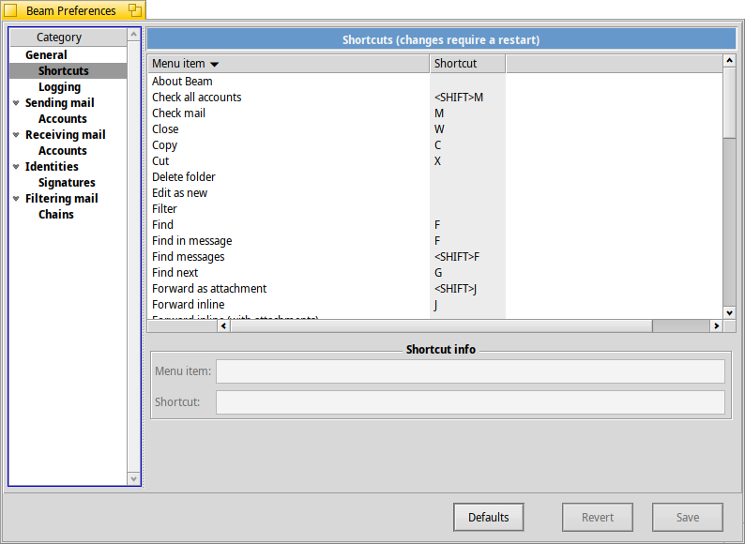745x544 pixels.
Task: Click the Category column header
Action: pyautogui.click(x=68, y=38)
